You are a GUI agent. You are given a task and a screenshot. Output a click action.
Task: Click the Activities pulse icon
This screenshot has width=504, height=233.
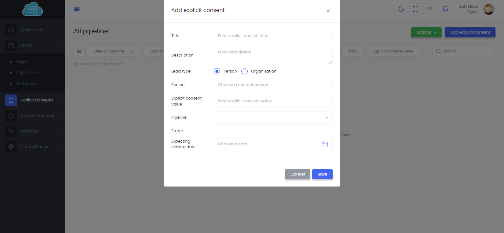(x=11, y=131)
